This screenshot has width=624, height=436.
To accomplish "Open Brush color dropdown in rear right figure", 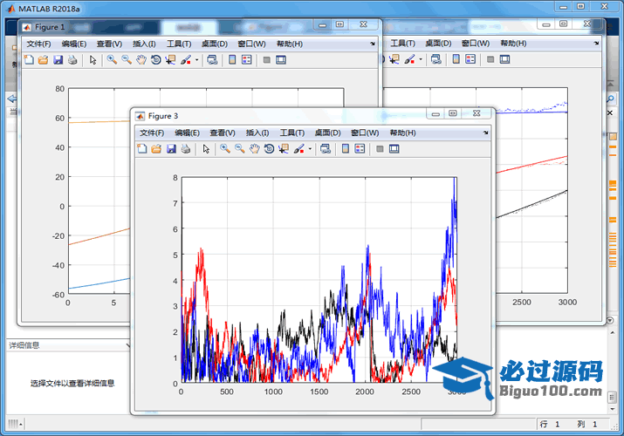I will (x=421, y=59).
